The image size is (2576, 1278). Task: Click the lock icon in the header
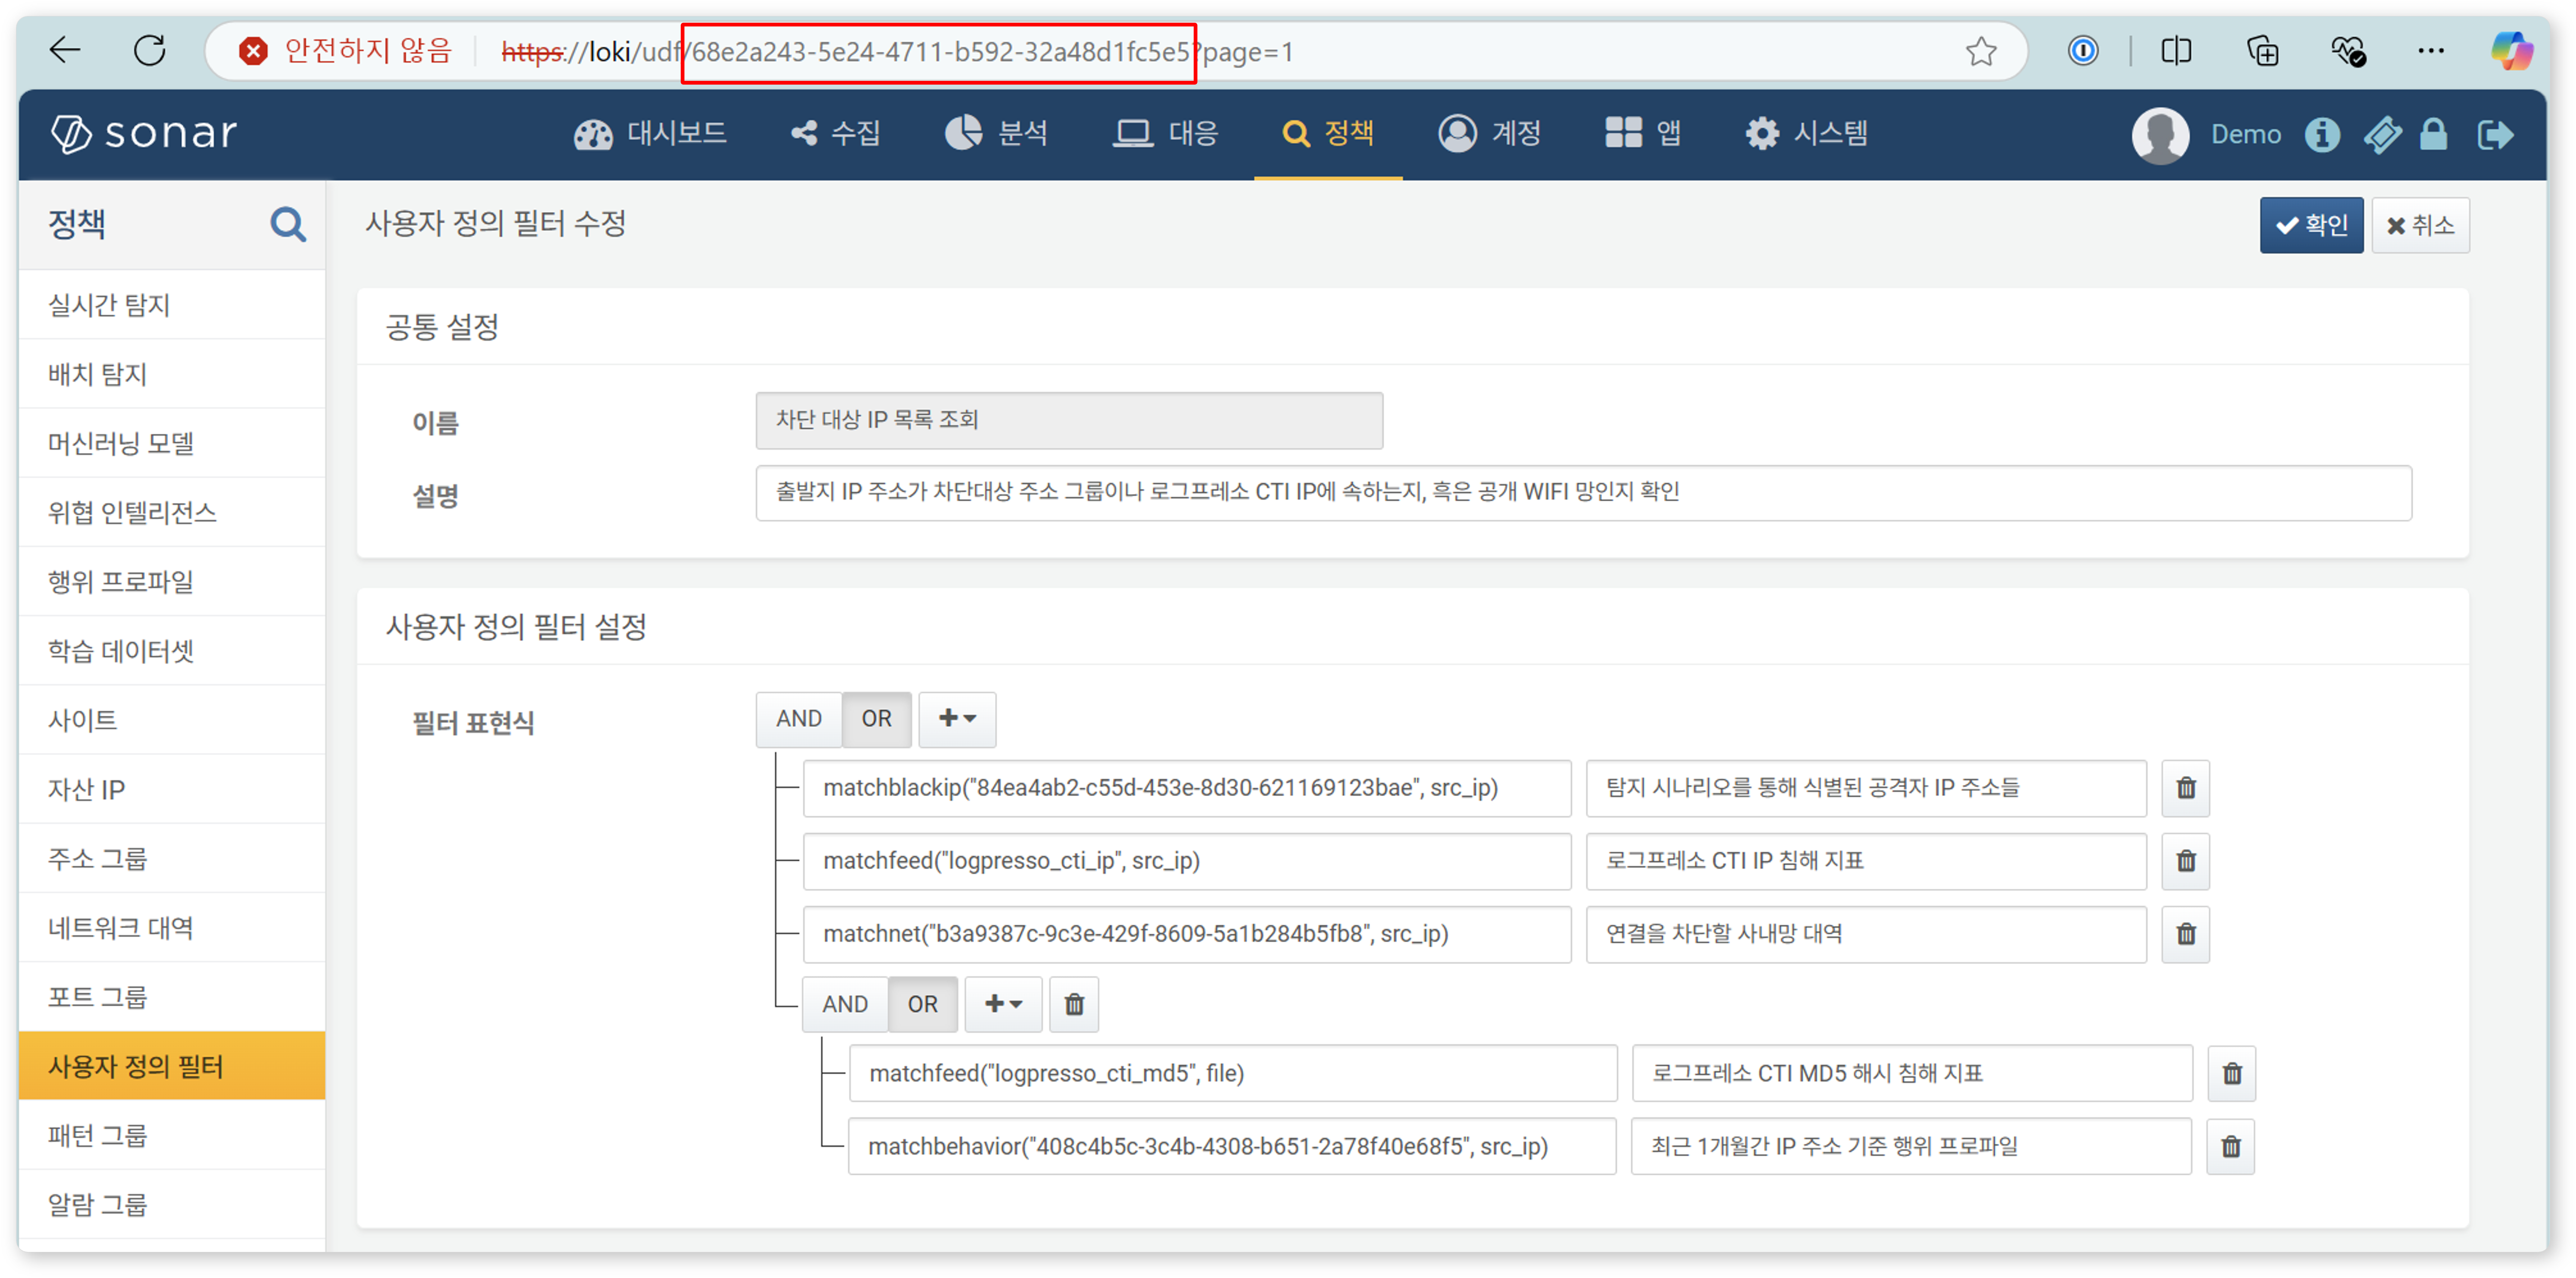(2434, 134)
